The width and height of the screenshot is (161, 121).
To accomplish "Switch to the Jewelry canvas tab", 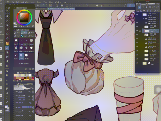I will [61, 9].
